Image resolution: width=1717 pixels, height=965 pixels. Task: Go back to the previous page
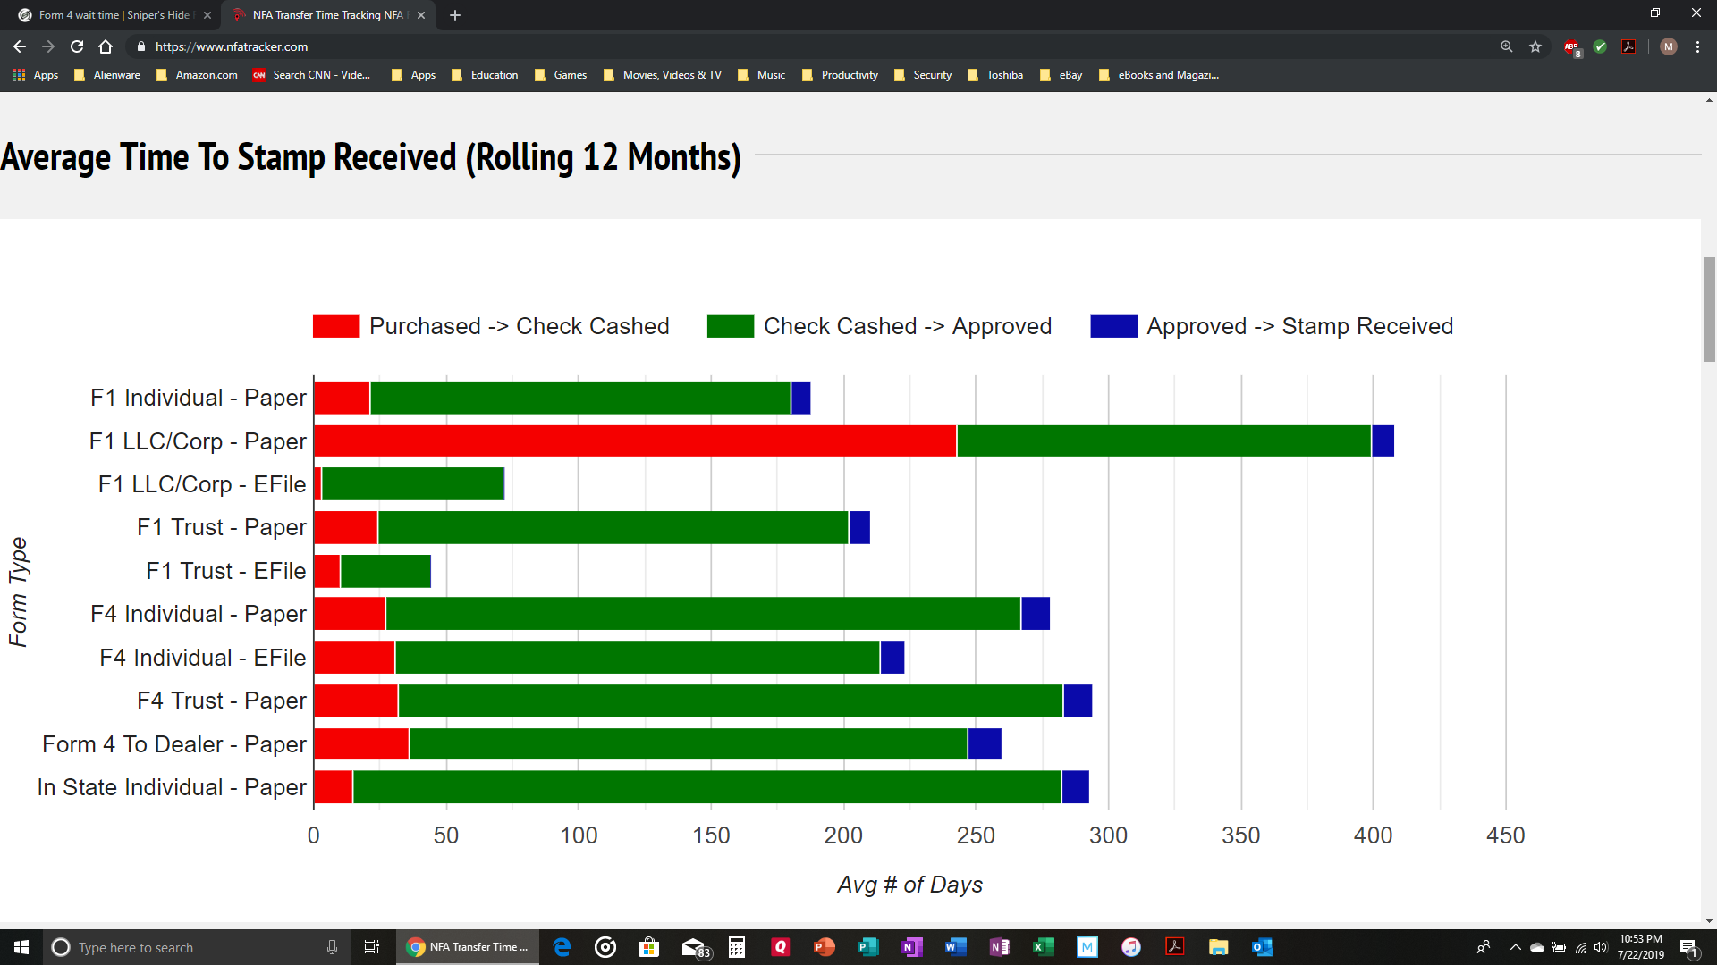(20, 46)
